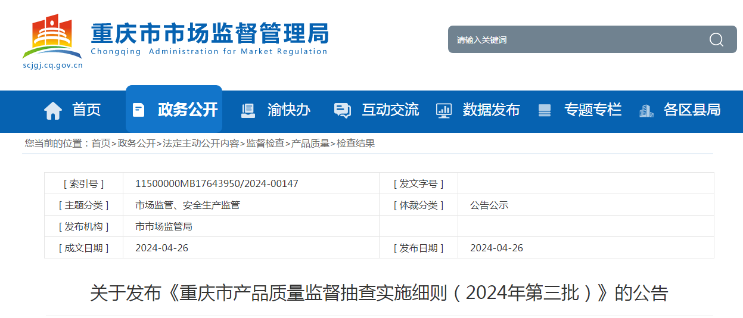
Task: Click the scjgj.cq.gov.cn domain text
Action: click(x=52, y=66)
